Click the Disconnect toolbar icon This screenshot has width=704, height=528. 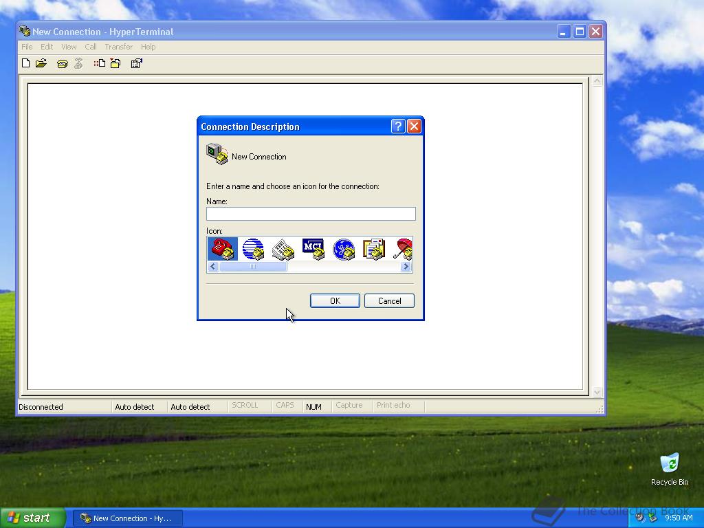coord(78,63)
